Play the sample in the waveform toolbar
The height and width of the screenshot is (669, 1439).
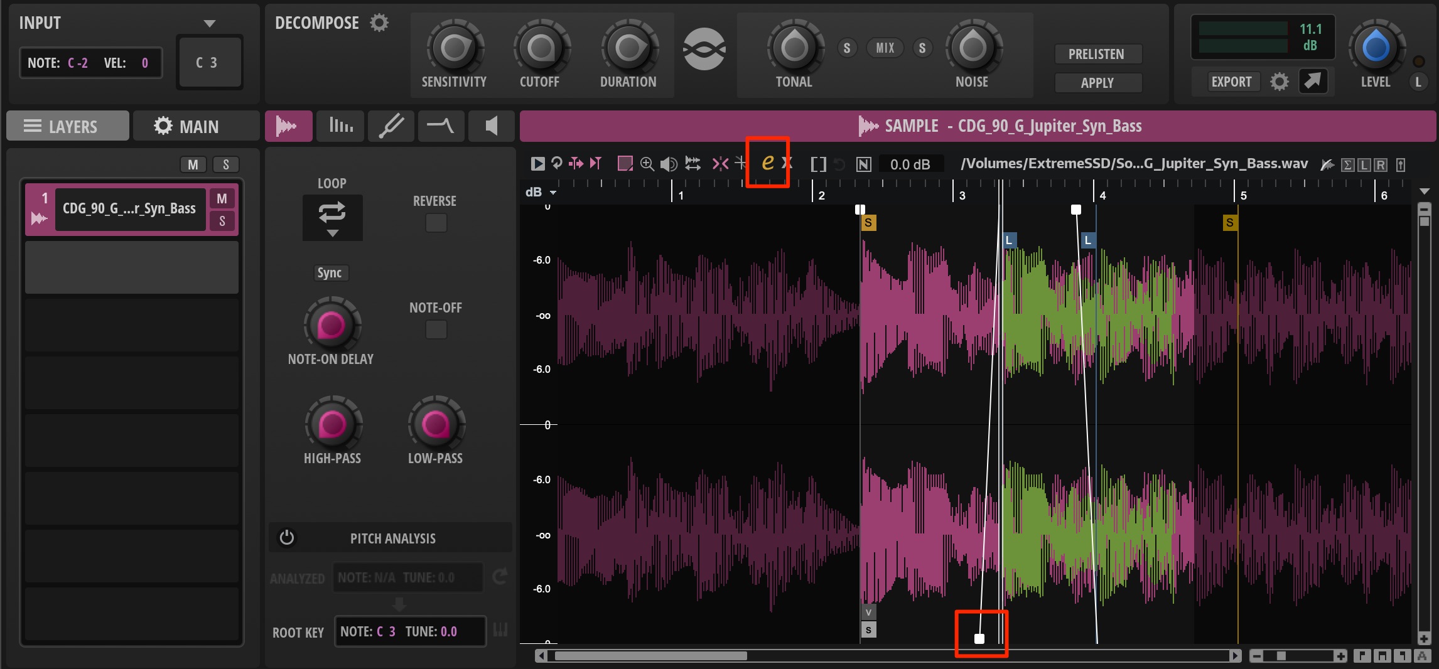coord(537,164)
